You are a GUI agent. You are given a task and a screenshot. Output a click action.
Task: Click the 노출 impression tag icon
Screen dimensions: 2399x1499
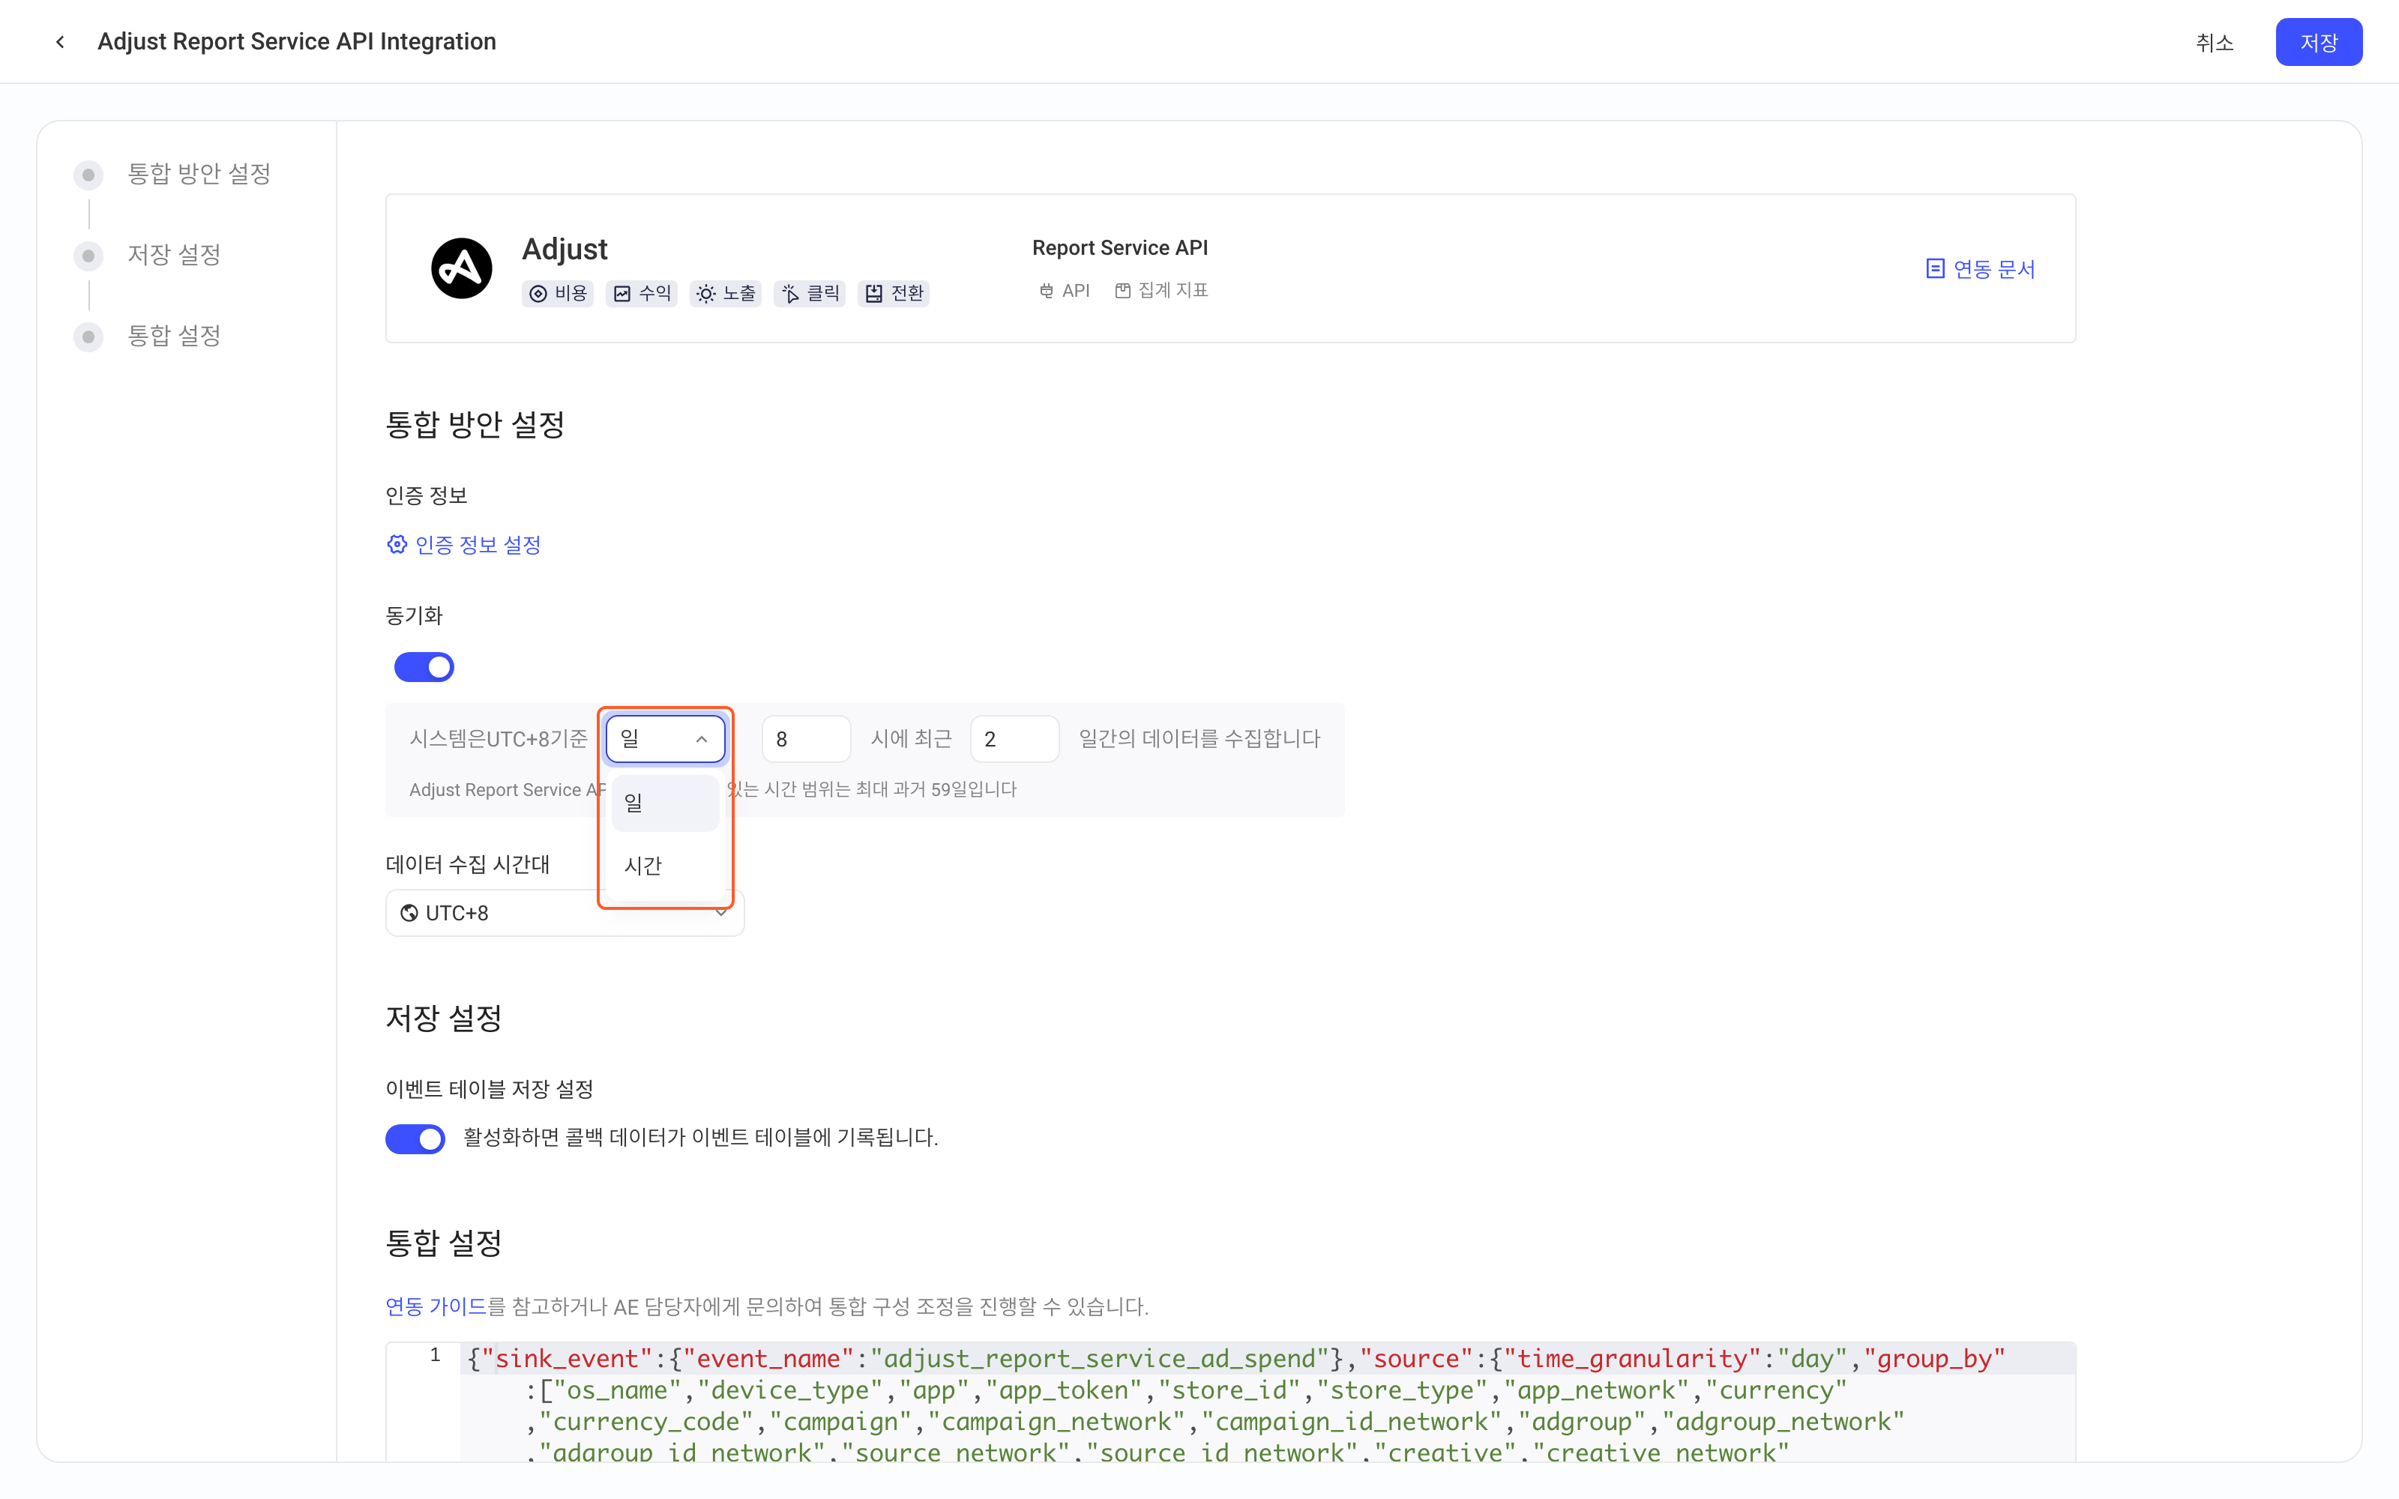(x=705, y=294)
